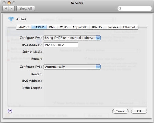
Task: Click the IPv4 Address input field
Action: 61,45
